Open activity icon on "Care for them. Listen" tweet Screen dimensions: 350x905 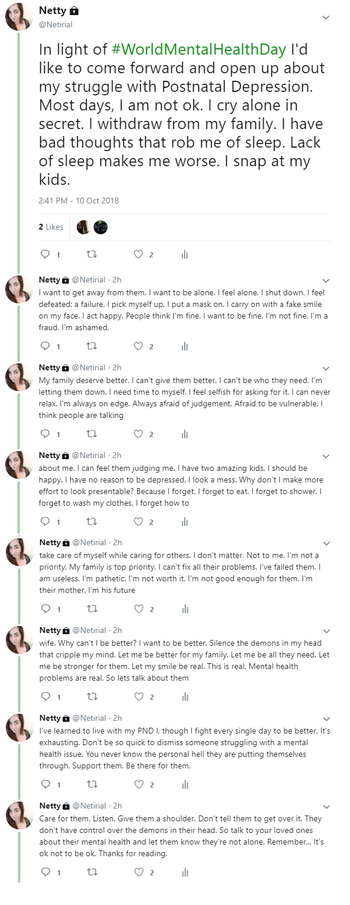185,872
